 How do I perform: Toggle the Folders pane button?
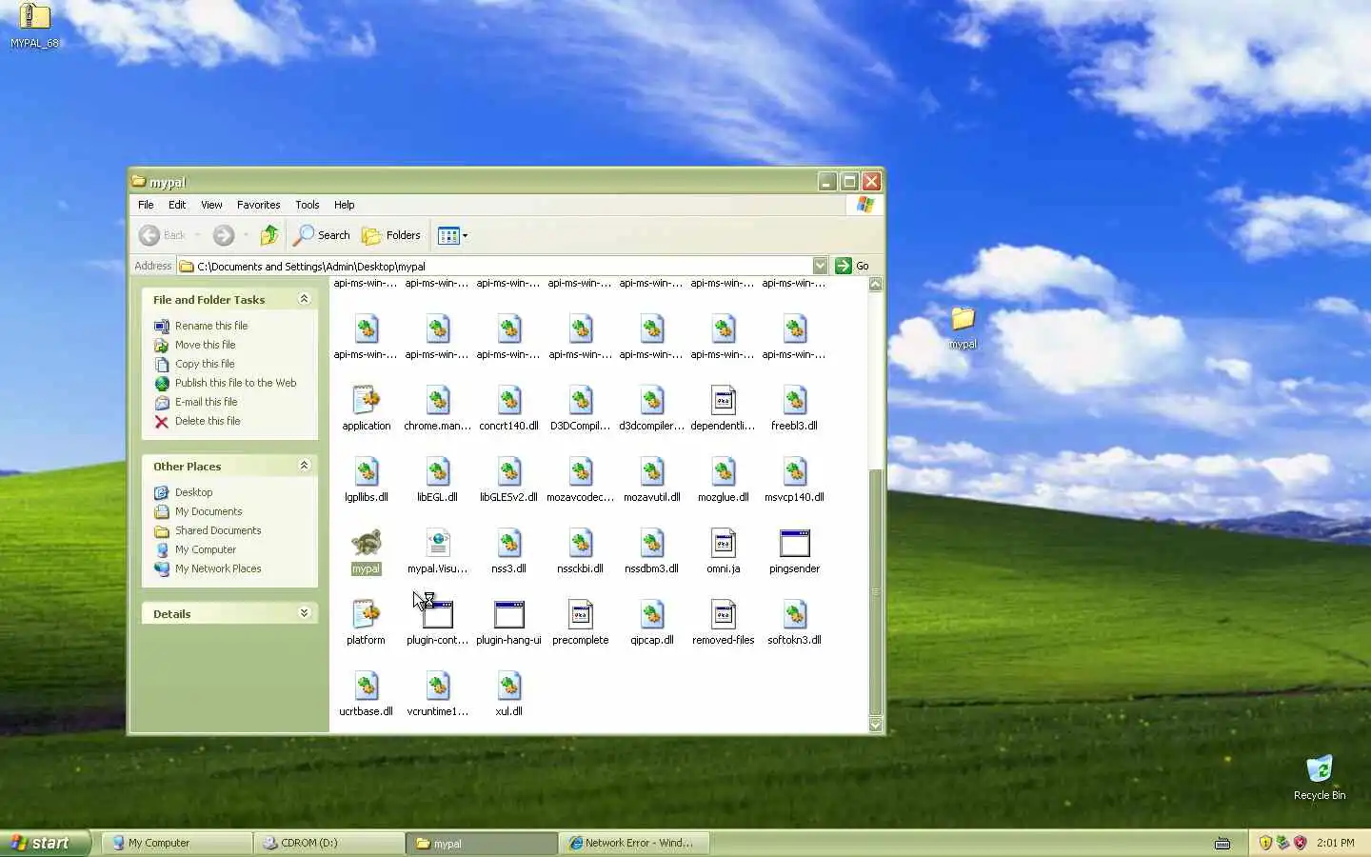pos(391,235)
